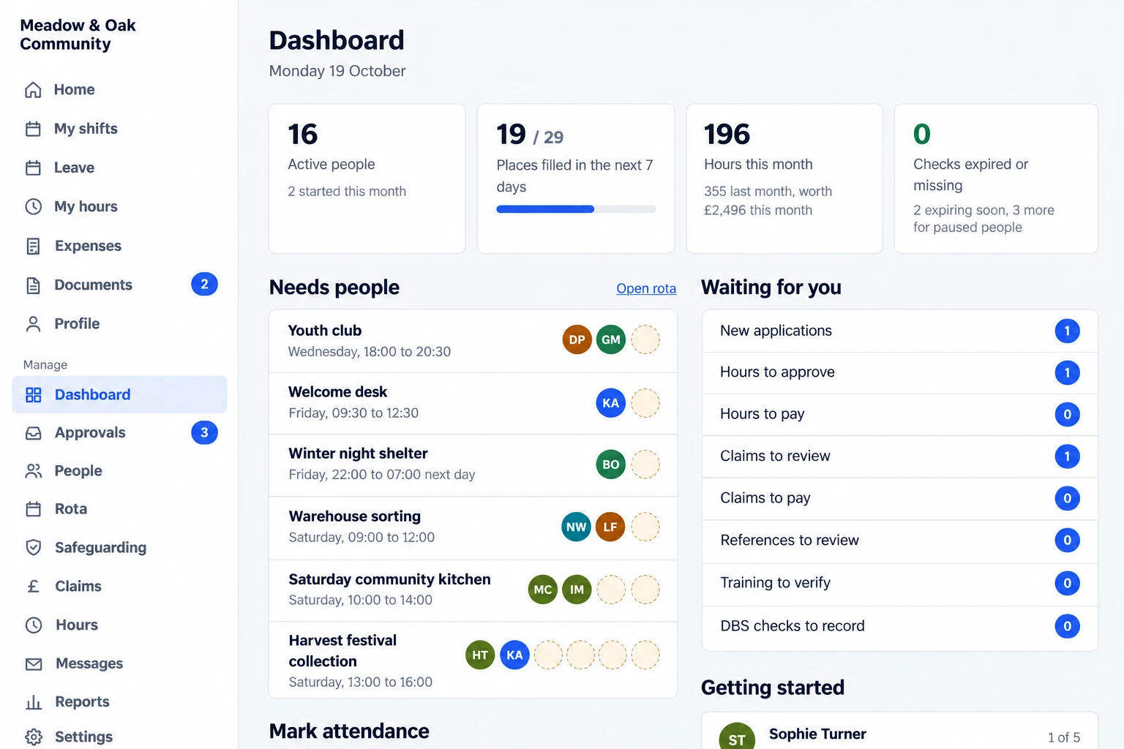Click the Hours this month card
This screenshot has width=1124, height=749.
pos(784,178)
